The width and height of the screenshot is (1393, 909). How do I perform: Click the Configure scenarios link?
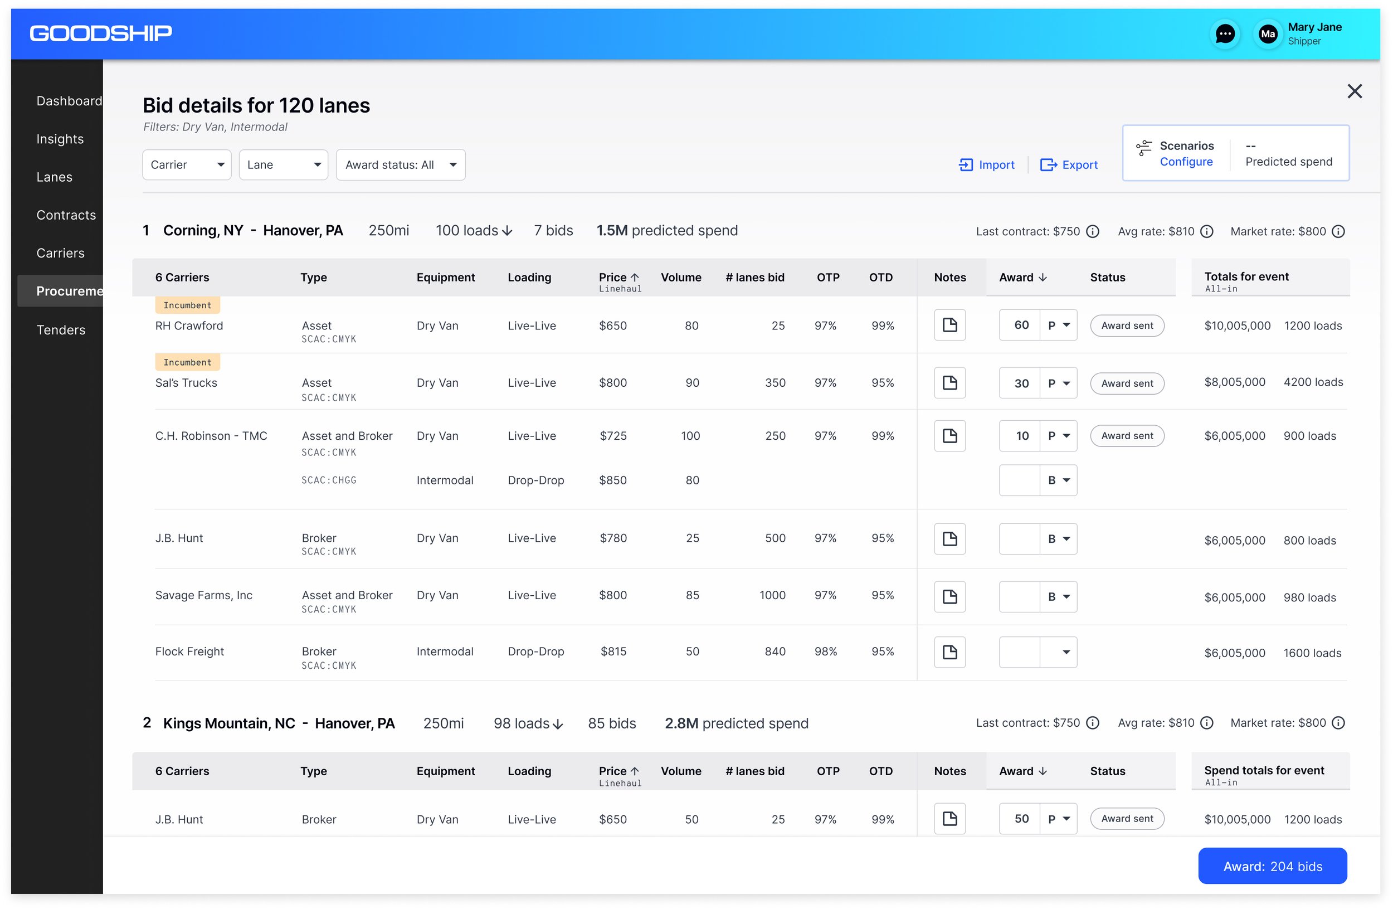coord(1186,162)
